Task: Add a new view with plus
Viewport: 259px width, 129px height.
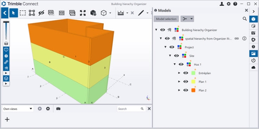Action: click(7, 119)
